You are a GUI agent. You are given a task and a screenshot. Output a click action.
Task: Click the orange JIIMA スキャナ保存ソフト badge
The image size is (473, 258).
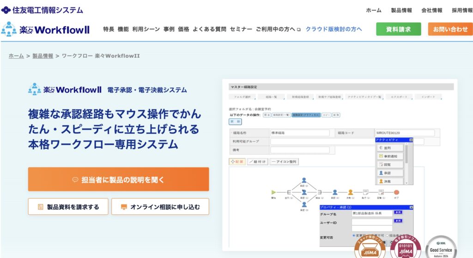(x=370, y=246)
